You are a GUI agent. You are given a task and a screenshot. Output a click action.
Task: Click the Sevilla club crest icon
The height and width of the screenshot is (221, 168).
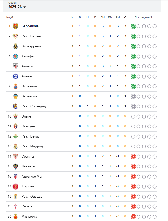(16, 156)
